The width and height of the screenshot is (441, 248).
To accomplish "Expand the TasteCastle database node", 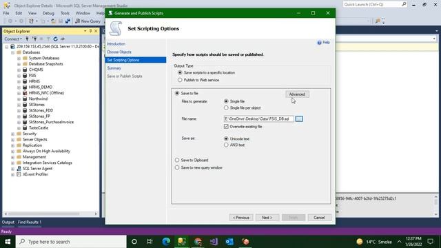I will coord(19,128).
